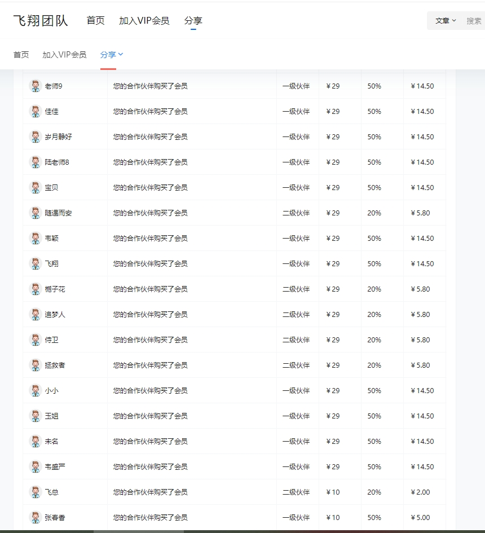Click the avatar beside 栀子花
Image resolution: width=485 pixels, height=533 pixels.
(34, 289)
